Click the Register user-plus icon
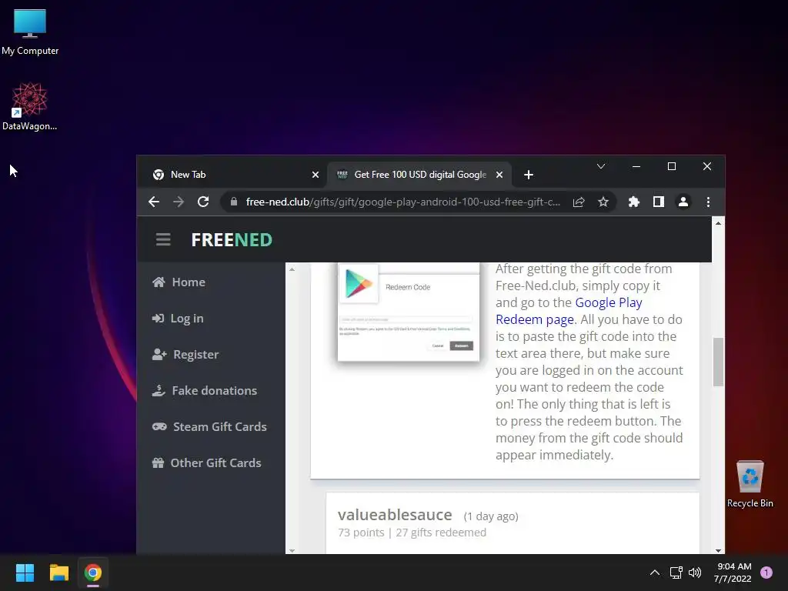788x591 pixels. 159,354
